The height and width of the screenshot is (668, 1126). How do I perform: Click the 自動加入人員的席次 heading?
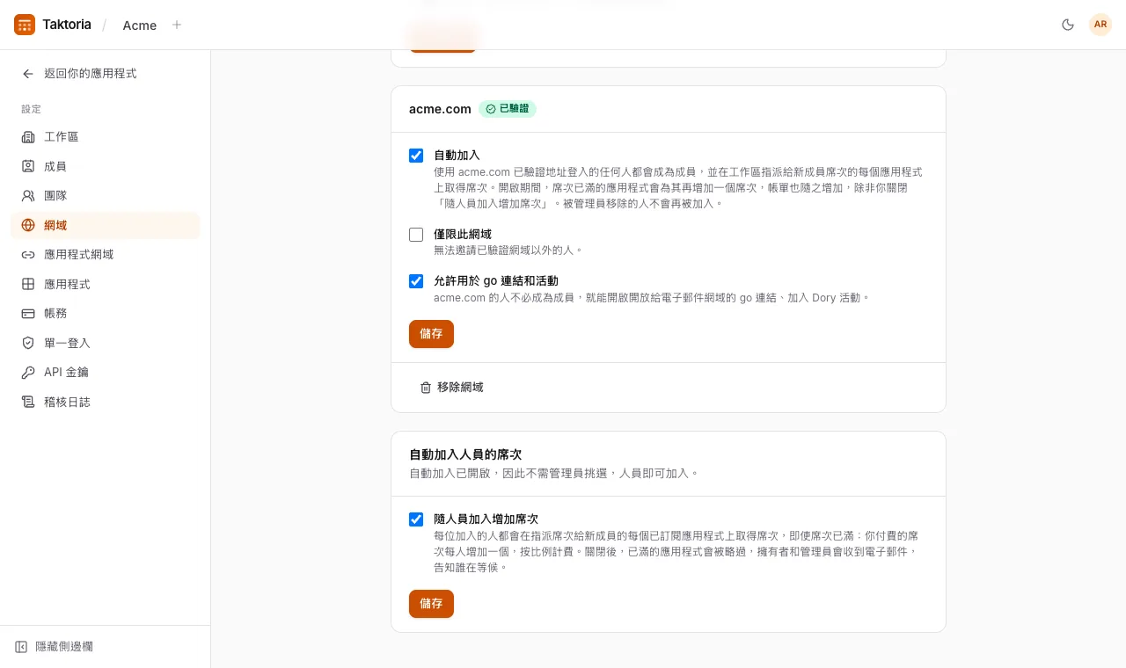point(465,454)
